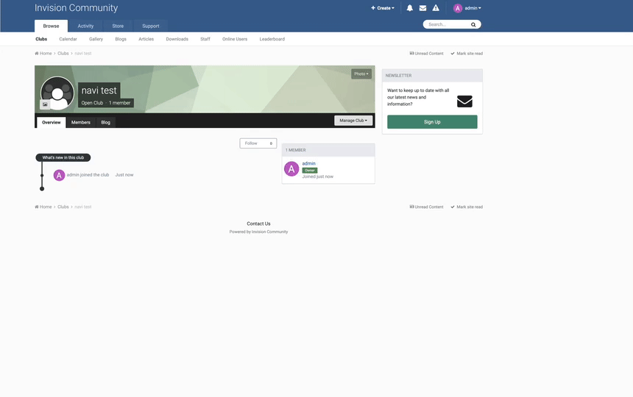Image resolution: width=633 pixels, height=397 pixels.
Task: Click the club cover photo upload icon
Action: click(45, 104)
